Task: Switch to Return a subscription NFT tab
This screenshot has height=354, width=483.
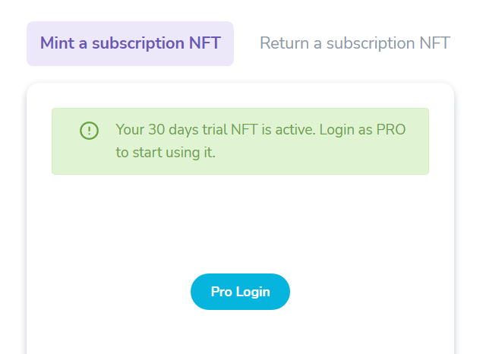Action: pos(355,43)
